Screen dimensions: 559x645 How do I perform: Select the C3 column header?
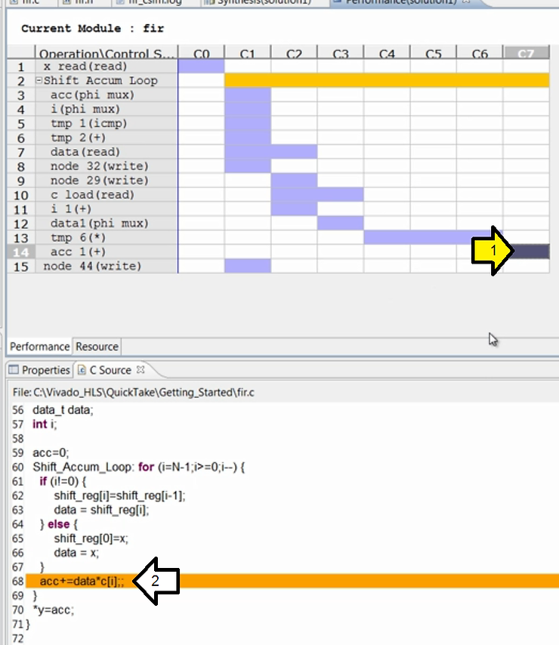pyautogui.click(x=341, y=53)
